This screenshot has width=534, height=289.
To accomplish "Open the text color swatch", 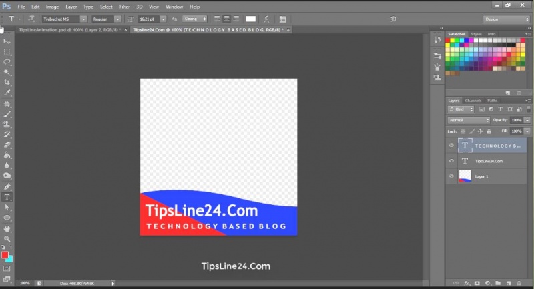I will [x=251, y=19].
